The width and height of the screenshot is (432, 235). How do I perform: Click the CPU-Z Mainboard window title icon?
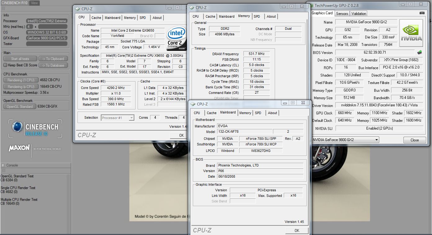193,104
